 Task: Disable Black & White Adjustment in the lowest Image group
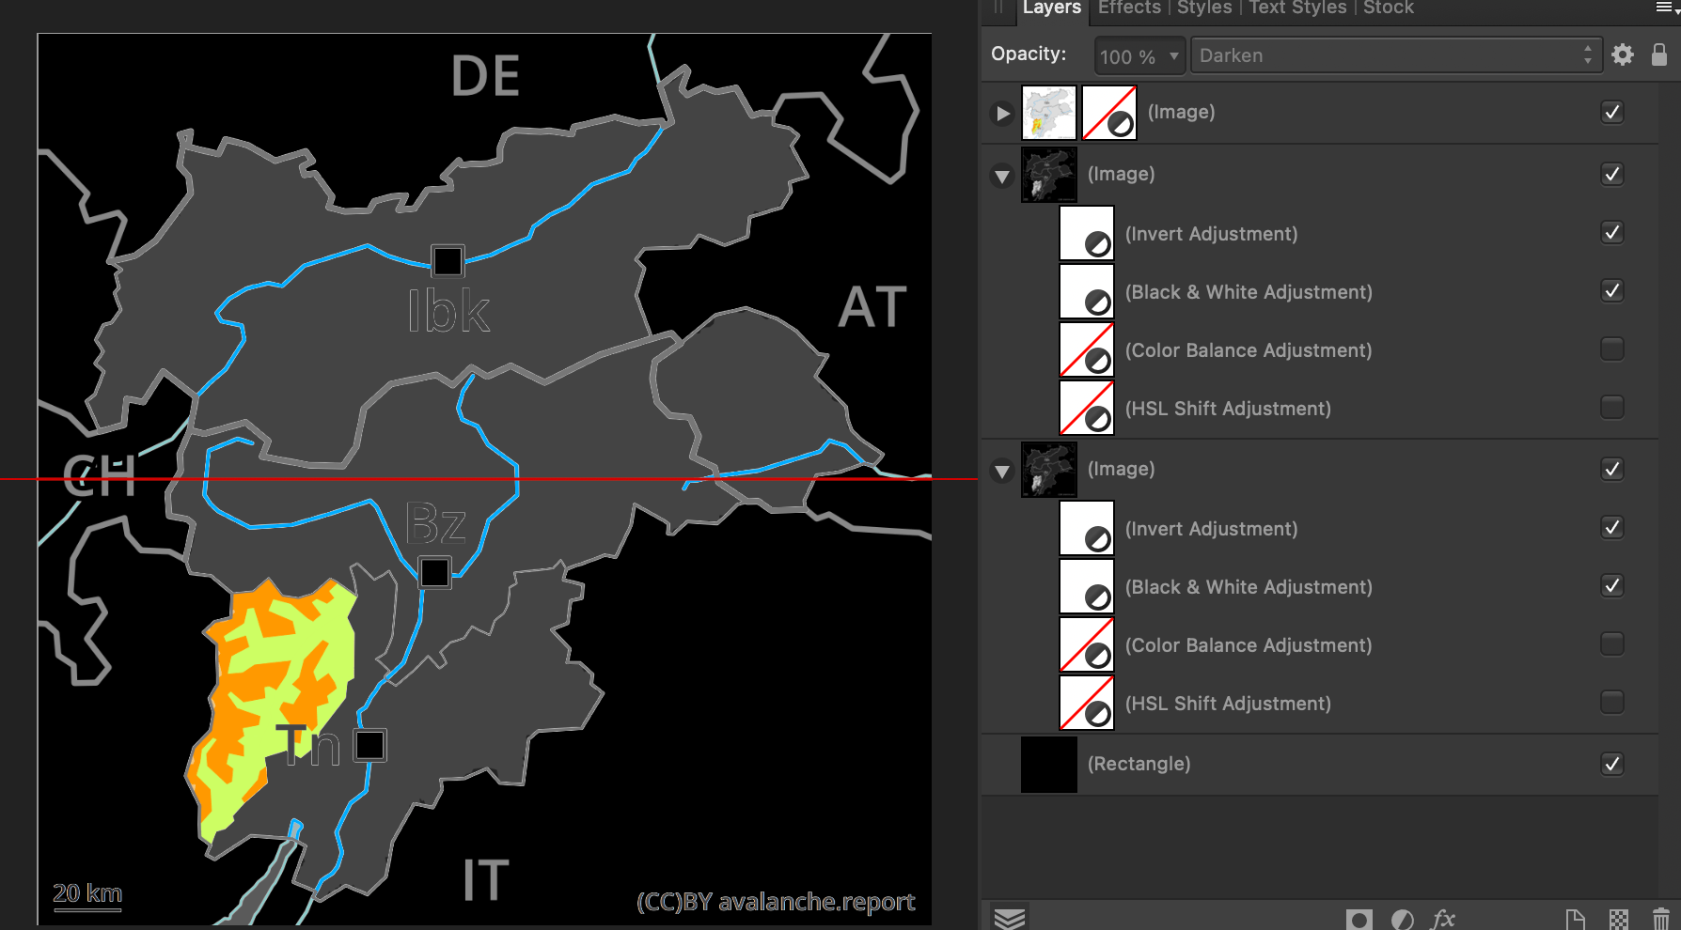1612,585
